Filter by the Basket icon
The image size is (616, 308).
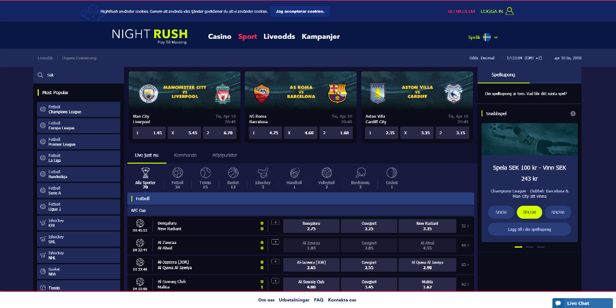pos(233,173)
